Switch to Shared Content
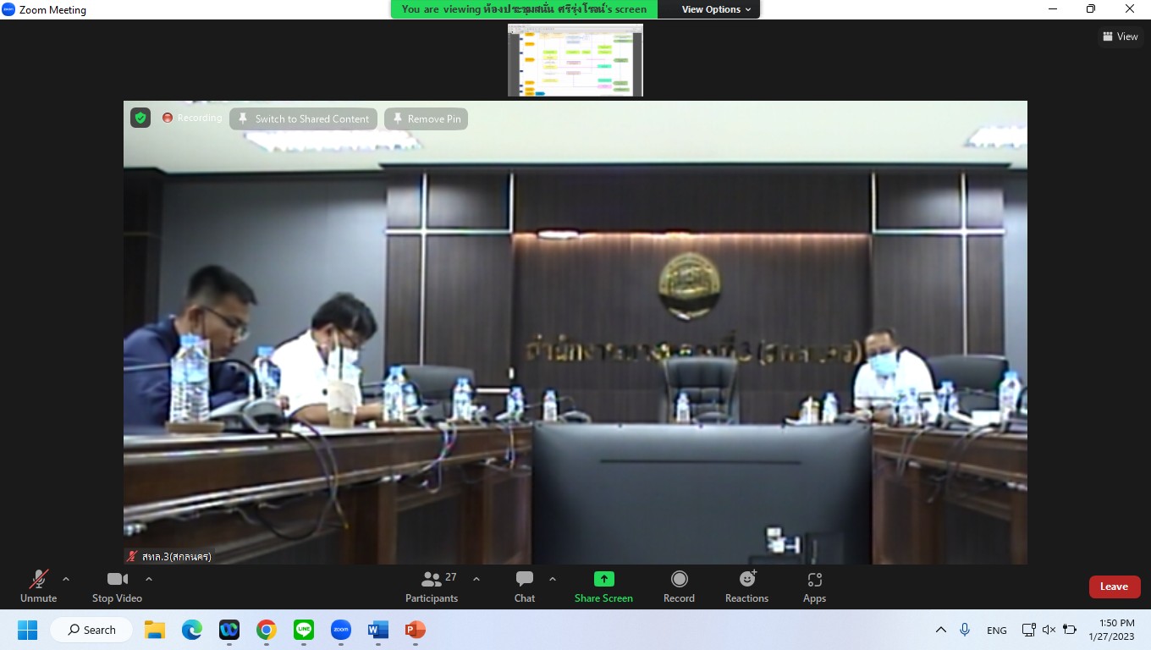This screenshot has width=1151, height=650. 303,119
